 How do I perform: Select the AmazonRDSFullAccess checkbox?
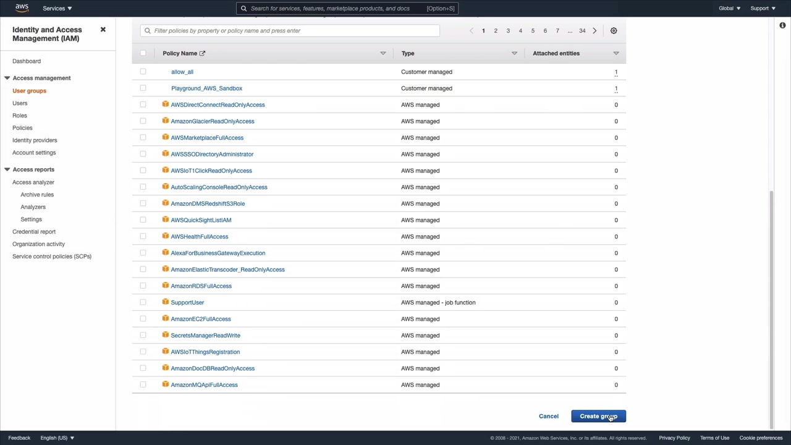[143, 286]
